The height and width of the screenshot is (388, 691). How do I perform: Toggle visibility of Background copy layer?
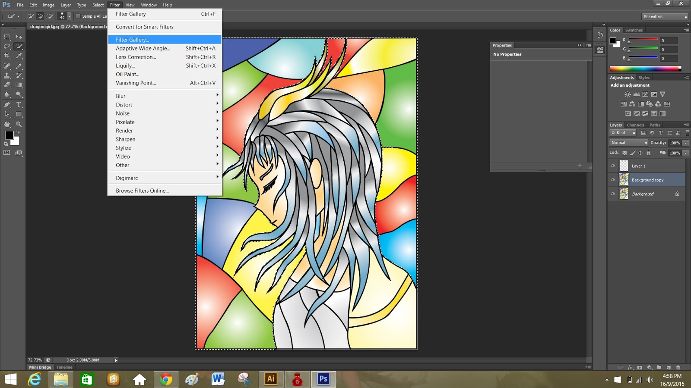click(613, 180)
